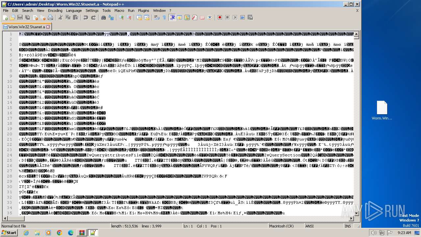
Task: Select the Worm.Win... desktop file icon
Action: pyautogui.click(x=382, y=110)
